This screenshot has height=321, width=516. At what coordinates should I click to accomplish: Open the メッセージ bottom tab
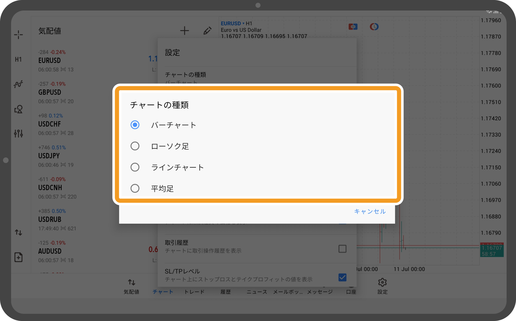tap(320, 292)
